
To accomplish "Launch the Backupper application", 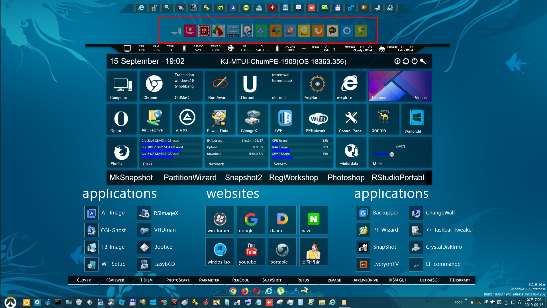I will tap(363, 213).
